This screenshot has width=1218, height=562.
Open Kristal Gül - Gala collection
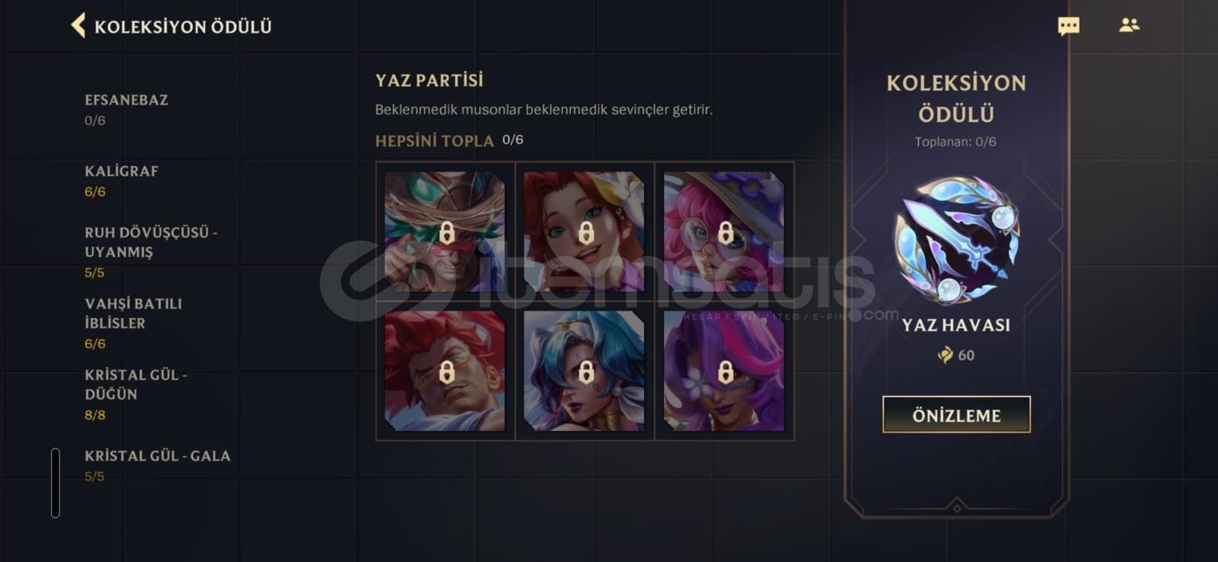coord(158,465)
